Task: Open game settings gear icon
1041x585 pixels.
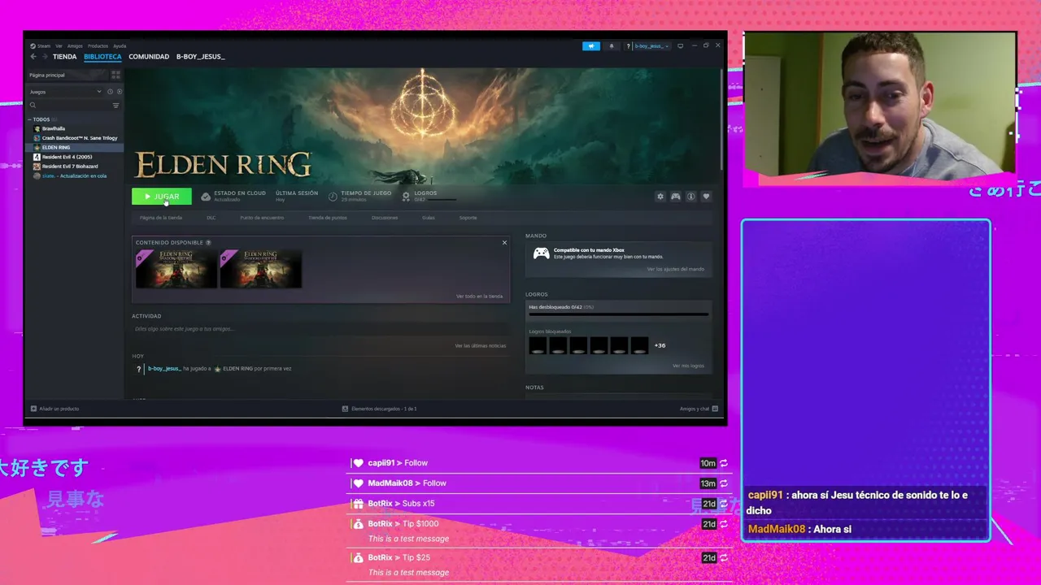Action: point(660,197)
